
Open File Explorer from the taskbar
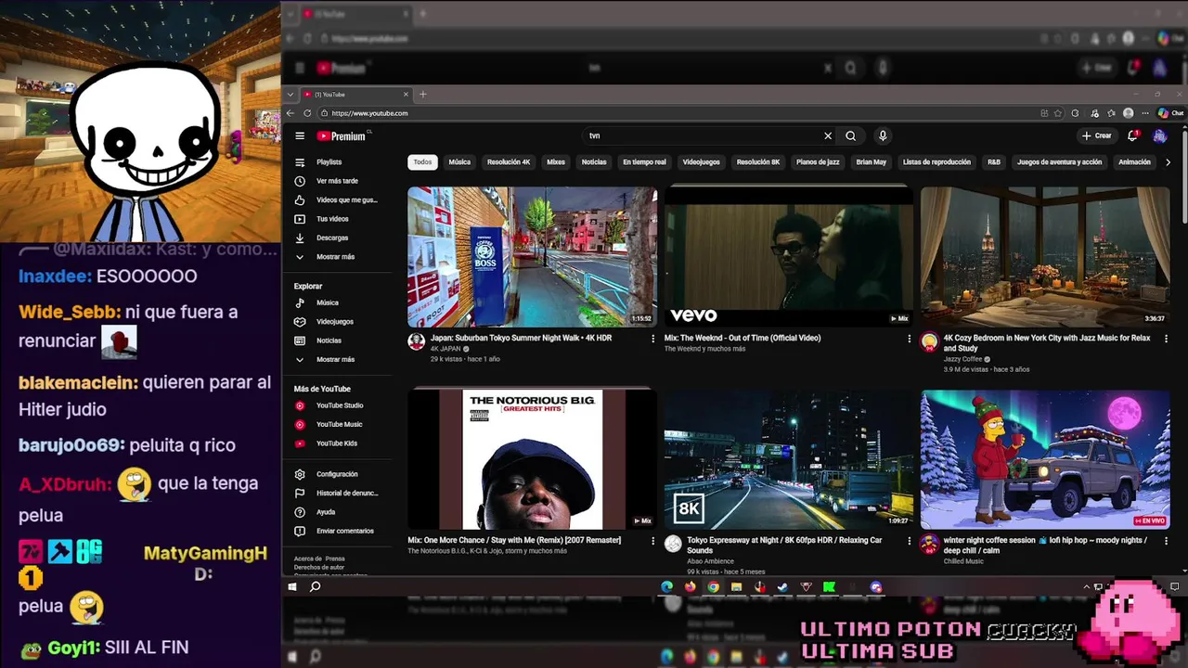736,587
